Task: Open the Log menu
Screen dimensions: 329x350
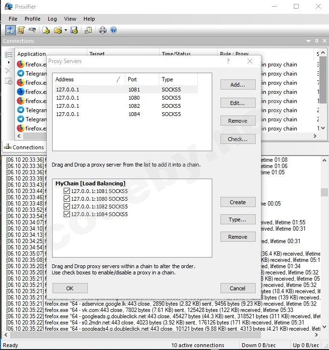Action: tap(52, 19)
